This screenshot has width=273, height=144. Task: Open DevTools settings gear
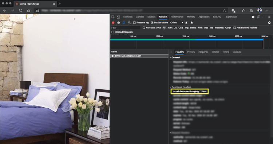(x=253, y=17)
